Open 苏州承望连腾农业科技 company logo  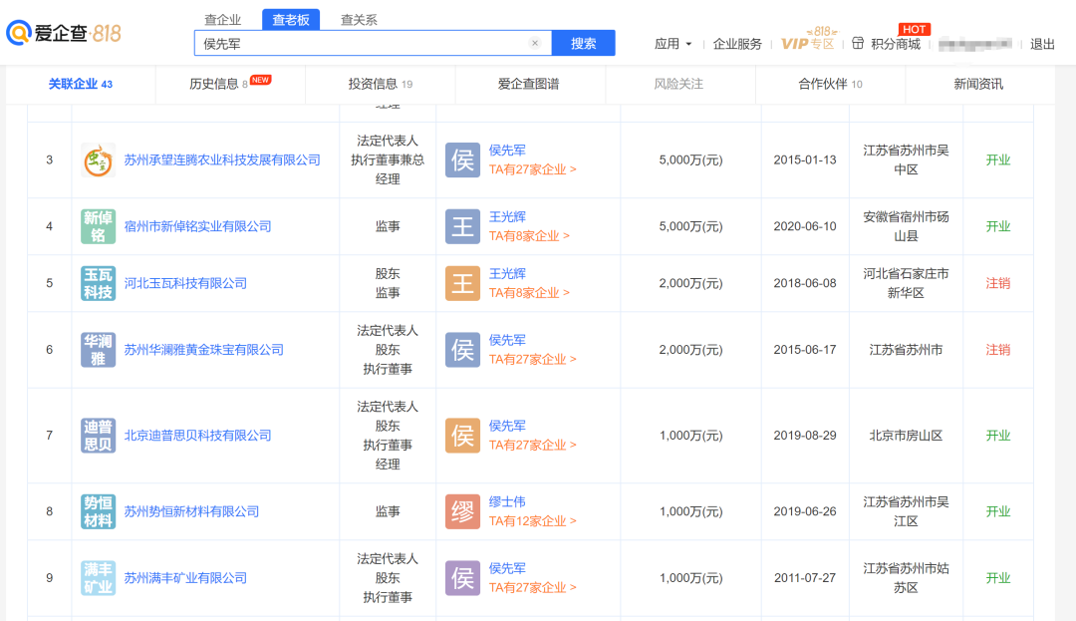[x=98, y=160]
